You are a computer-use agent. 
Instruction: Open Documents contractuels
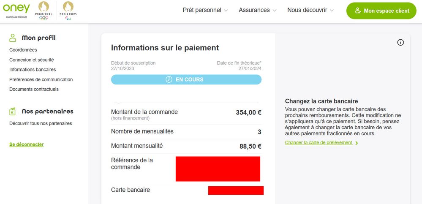tap(34, 89)
